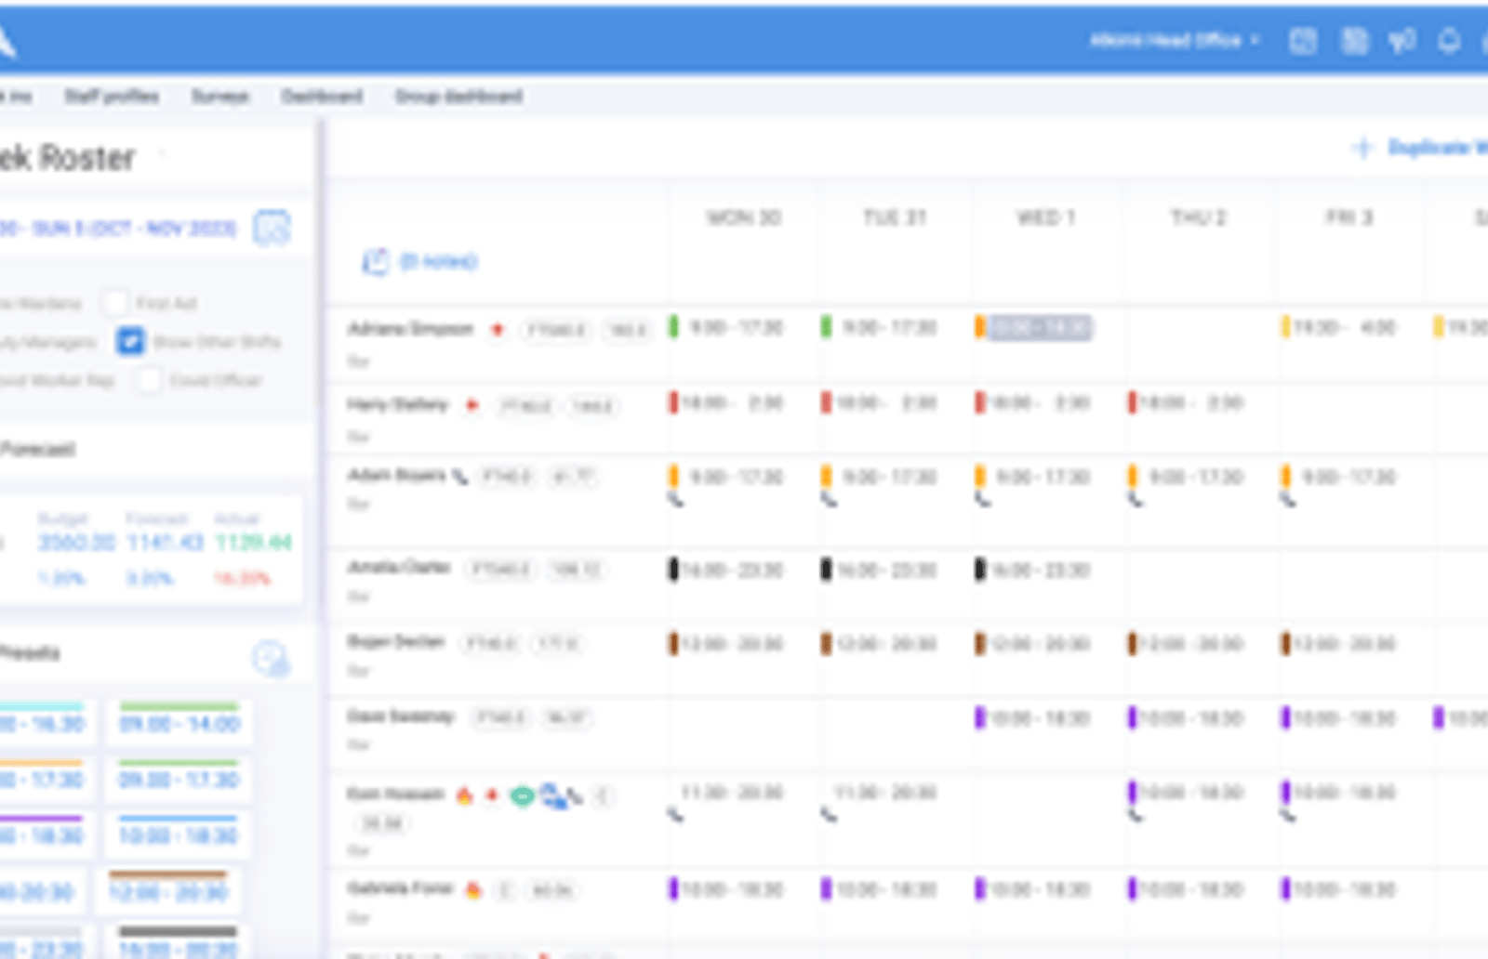
Task: Click phone icon next to Adam Bowers name
Action: pos(459,477)
